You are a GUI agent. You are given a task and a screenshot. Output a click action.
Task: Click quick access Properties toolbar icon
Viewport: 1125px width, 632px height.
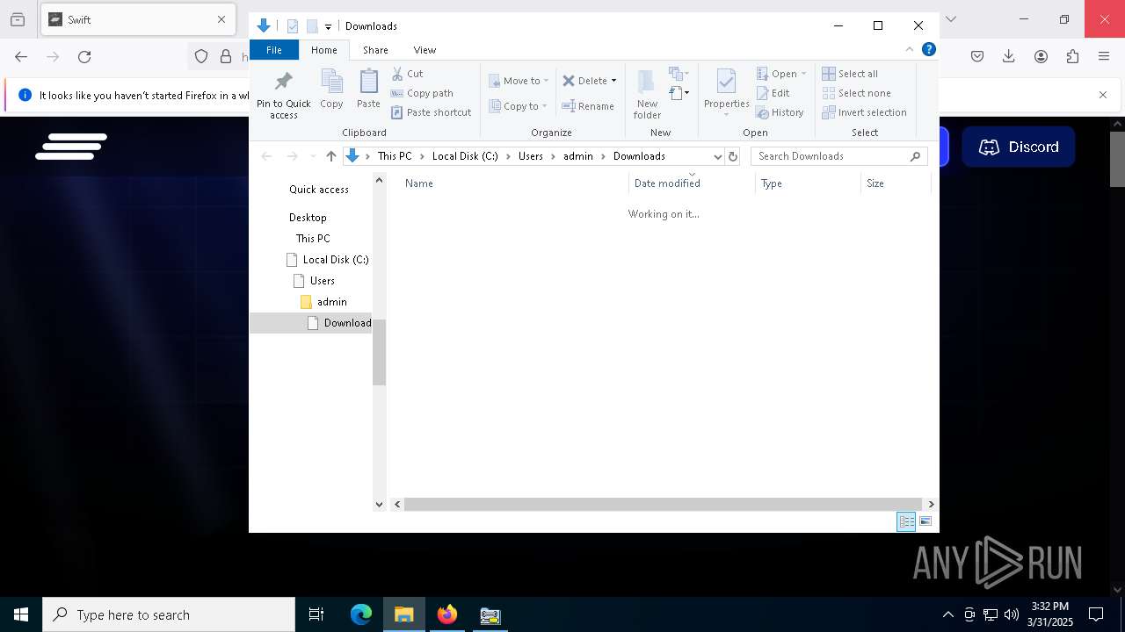pos(293,26)
